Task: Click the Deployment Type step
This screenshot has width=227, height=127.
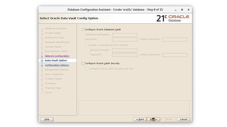Action: [54, 38]
